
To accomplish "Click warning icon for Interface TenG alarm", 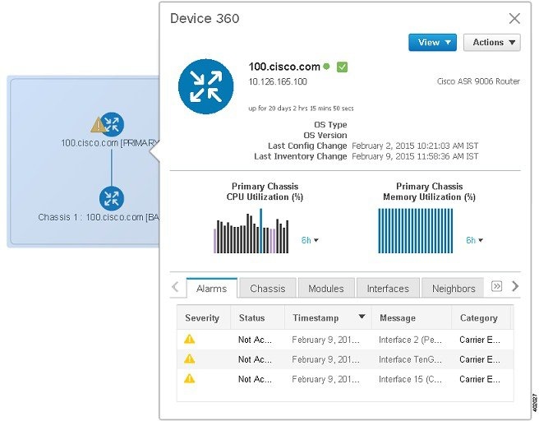I will [190, 359].
